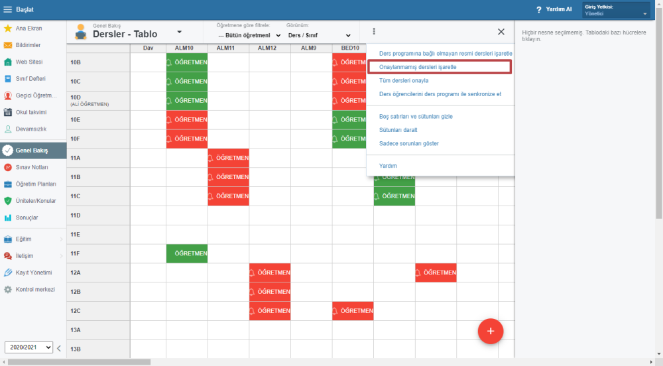
Task: Select Boş satırları ve sütunları gizle
Action: [x=416, y=117]
